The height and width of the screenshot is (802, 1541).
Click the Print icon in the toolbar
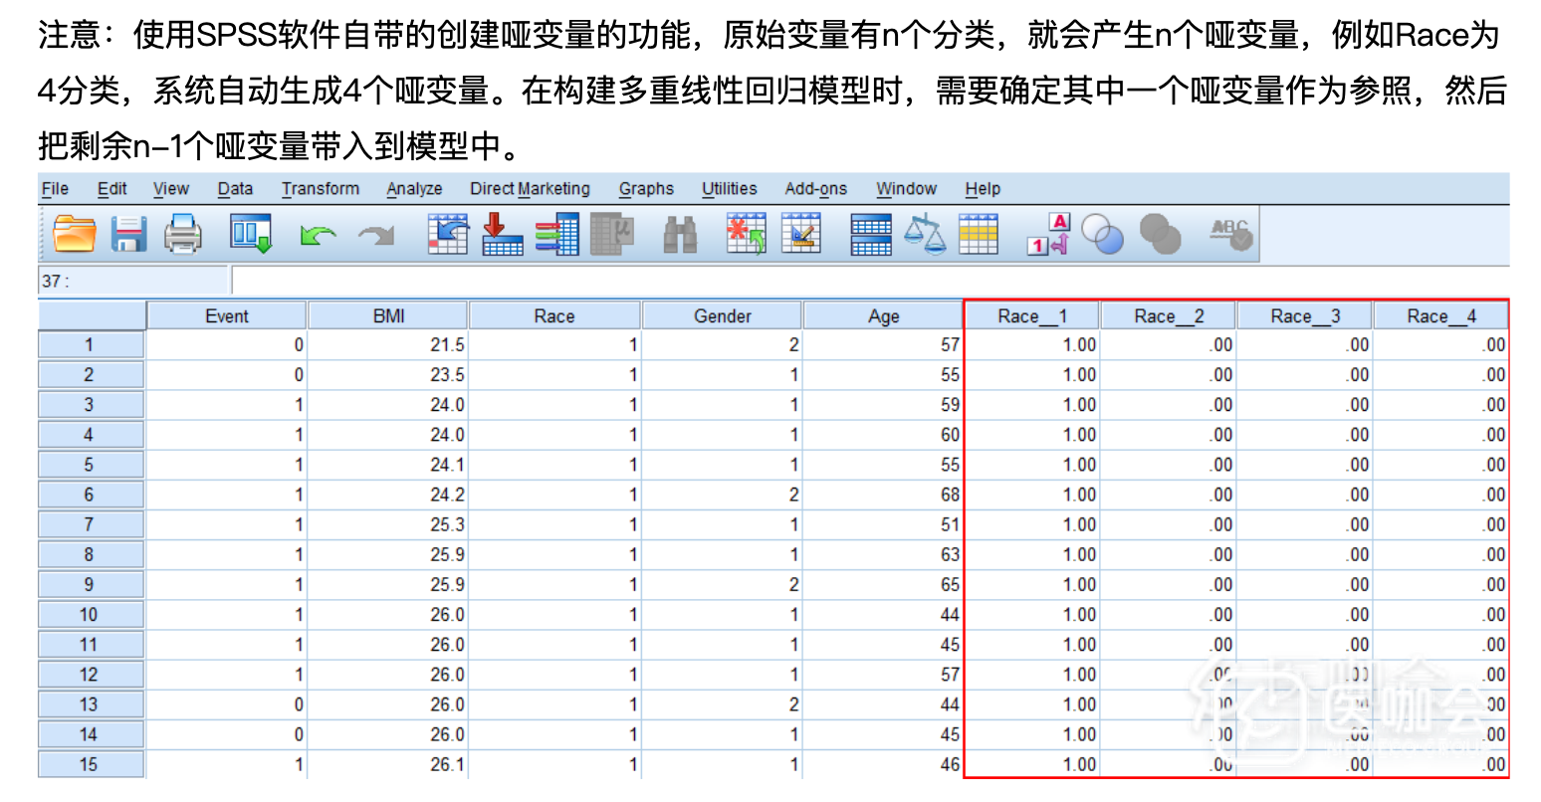pos(183,235)
